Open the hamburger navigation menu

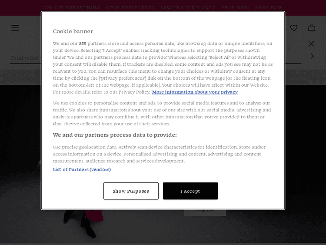(x=15, y=28)
